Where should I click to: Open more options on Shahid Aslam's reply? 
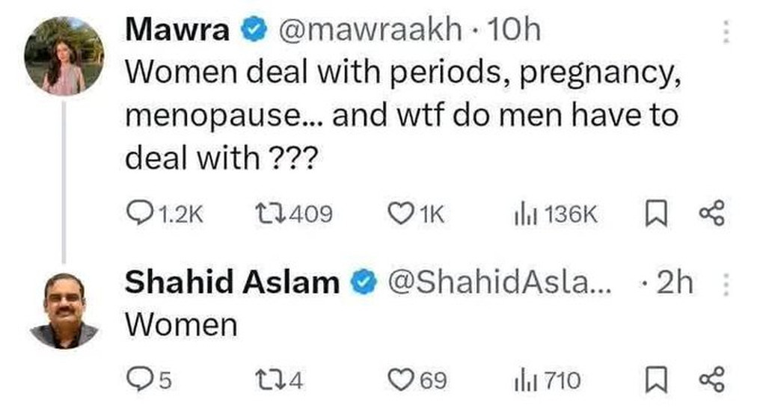point(724,284)
